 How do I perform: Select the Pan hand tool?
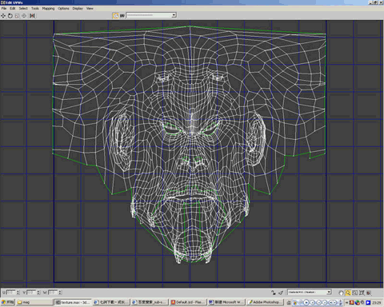coord(341,293)
